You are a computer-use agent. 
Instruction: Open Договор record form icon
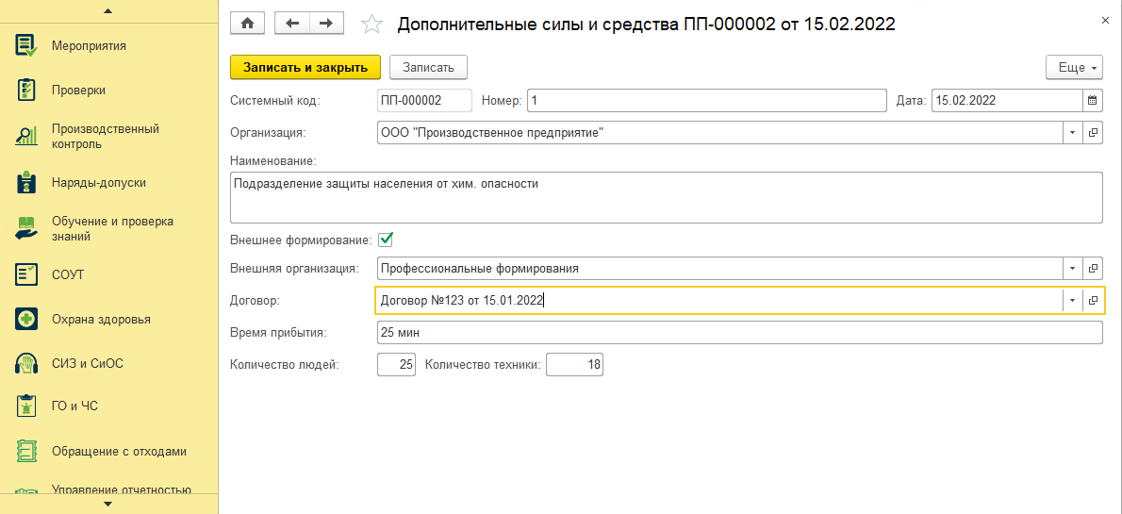click(x=1093, y=301)
